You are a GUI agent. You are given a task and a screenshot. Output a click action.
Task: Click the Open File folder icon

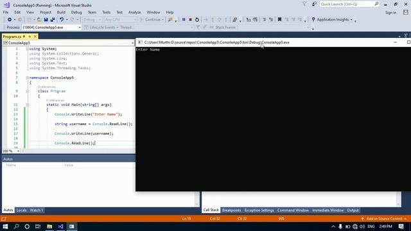(39, 20)
